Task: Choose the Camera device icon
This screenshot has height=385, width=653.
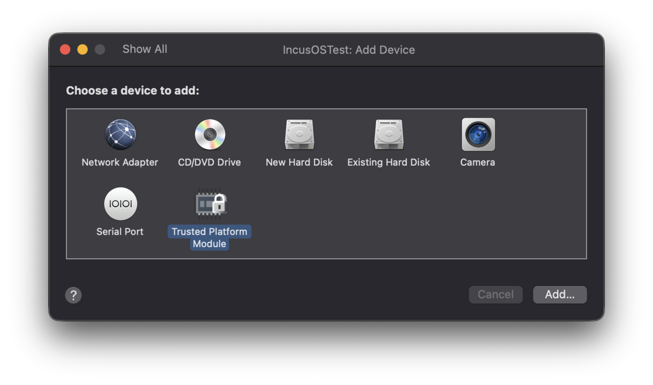Action: 478,134
